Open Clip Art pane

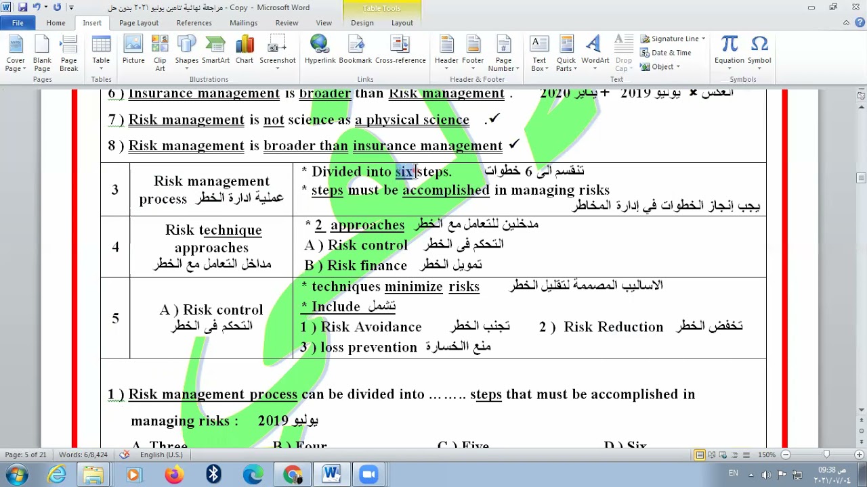(160, 54)
